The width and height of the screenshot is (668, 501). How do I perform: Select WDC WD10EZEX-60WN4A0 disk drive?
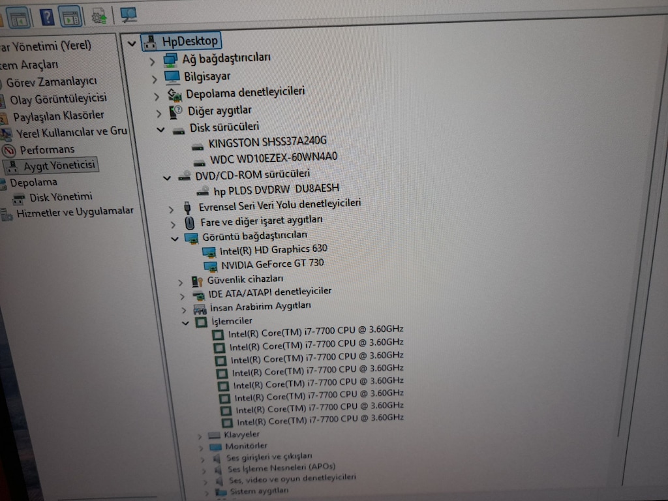pyautogui.click(x=273, y=158)
